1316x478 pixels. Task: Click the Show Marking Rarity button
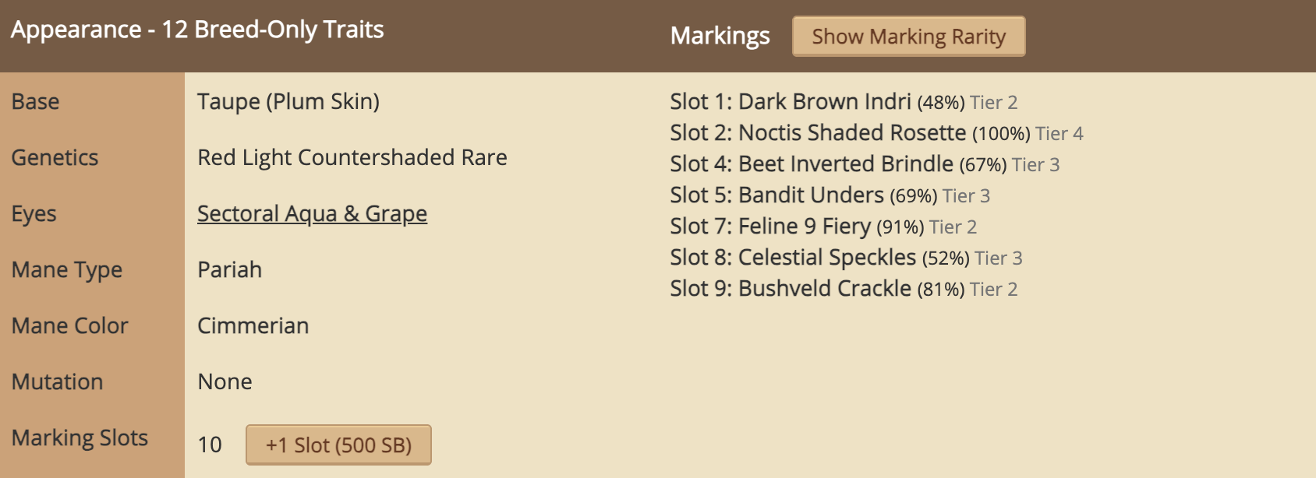[908, 37]
